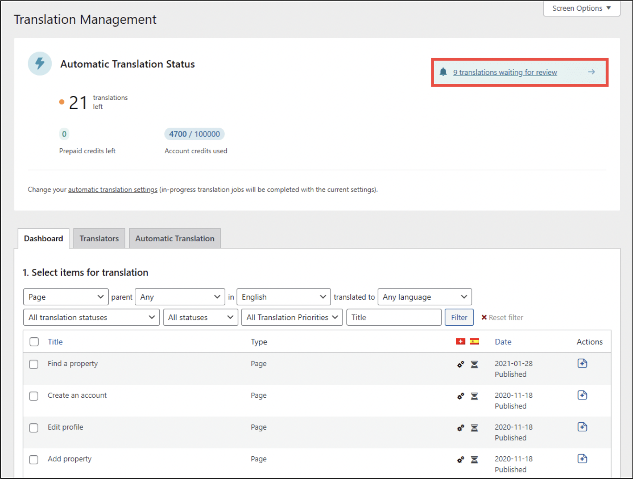The height and width of the screenshot is (479, 634).
Task: Click the add note icon for Add property
Action: point(582,459)
